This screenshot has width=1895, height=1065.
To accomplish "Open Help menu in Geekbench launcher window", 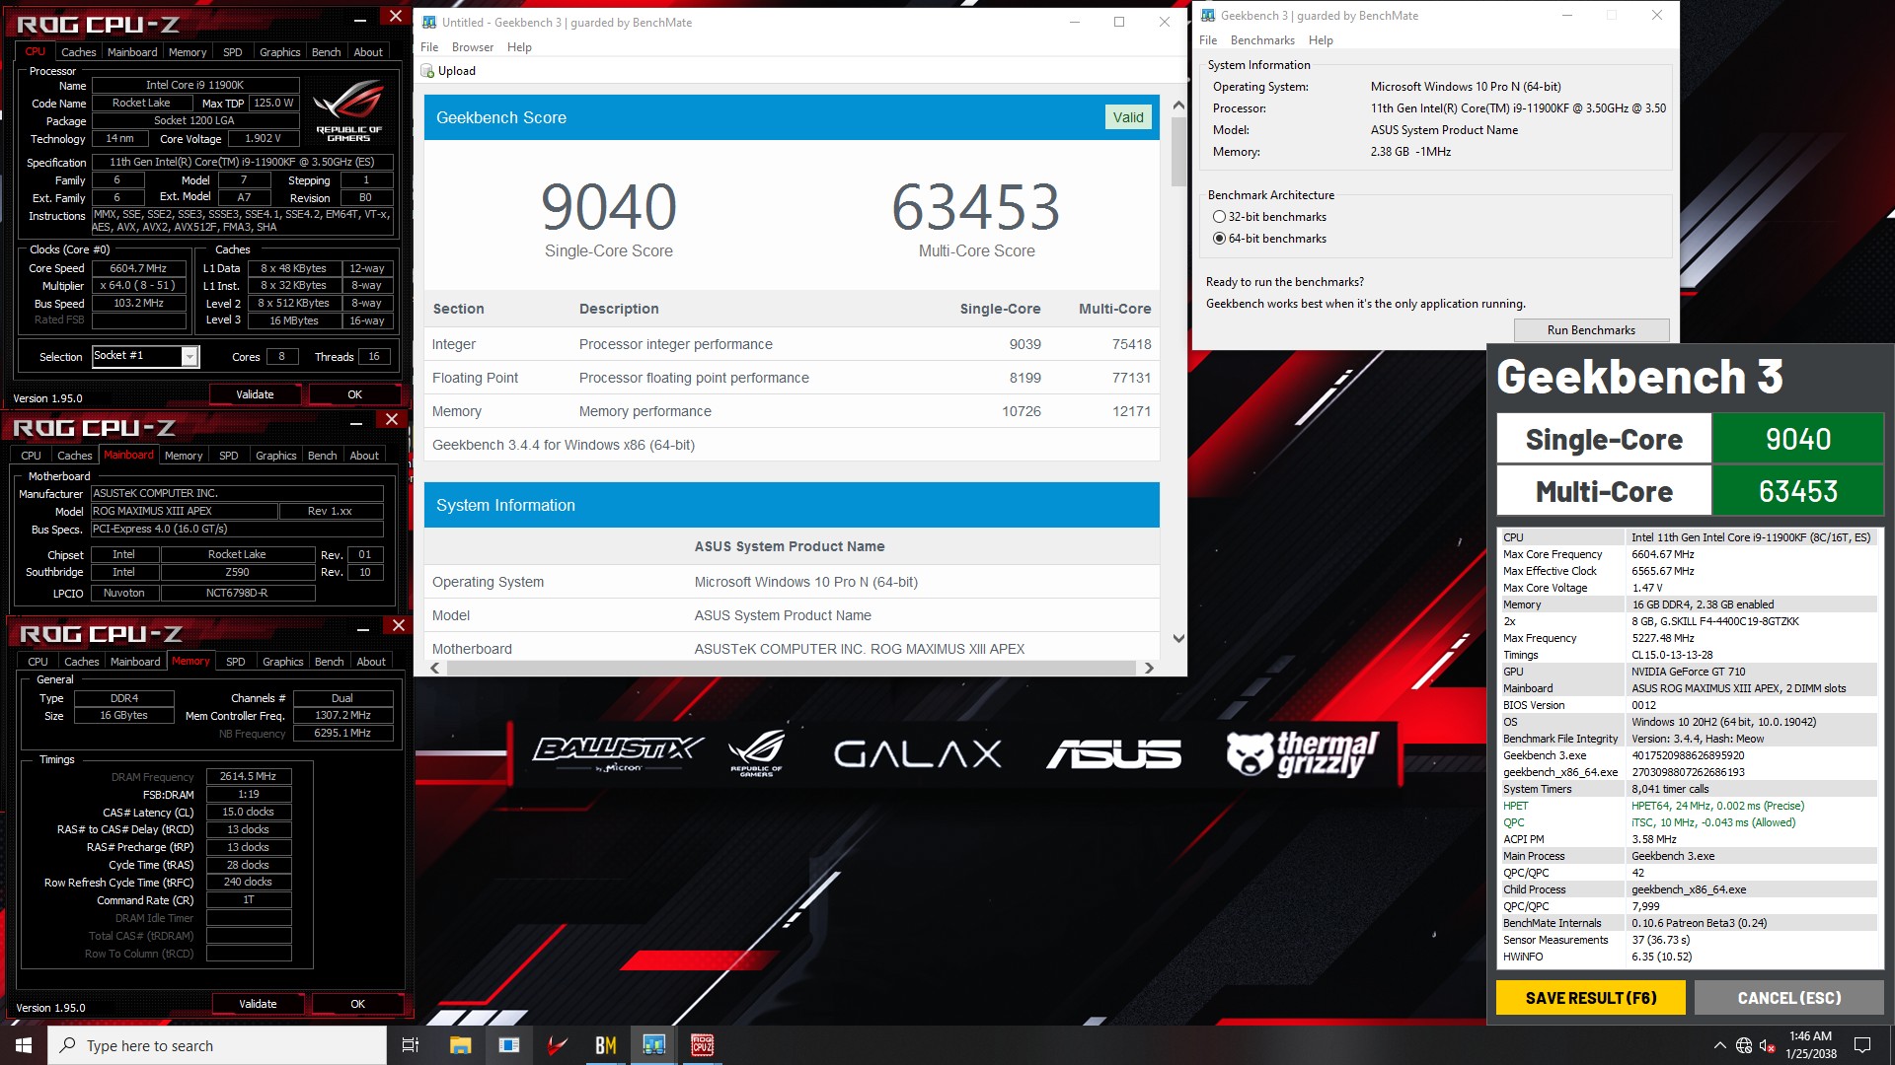I will tap(1321, 40).
